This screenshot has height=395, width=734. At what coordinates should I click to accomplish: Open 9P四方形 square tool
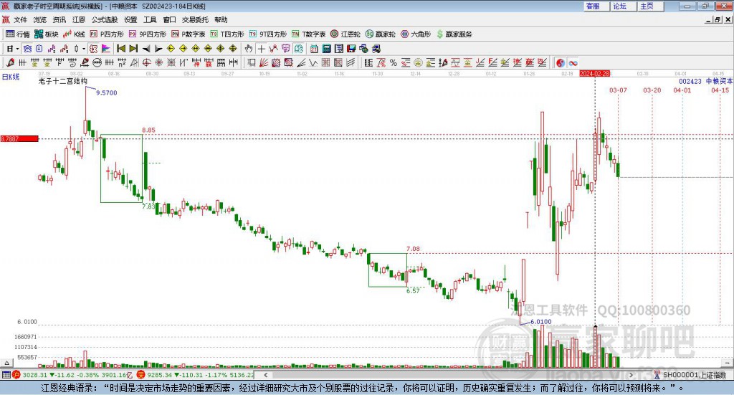click(148, 34)
